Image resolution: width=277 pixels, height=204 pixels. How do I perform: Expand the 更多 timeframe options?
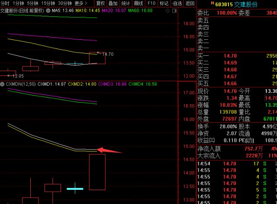pyautogui.click(x=81, y=3)
